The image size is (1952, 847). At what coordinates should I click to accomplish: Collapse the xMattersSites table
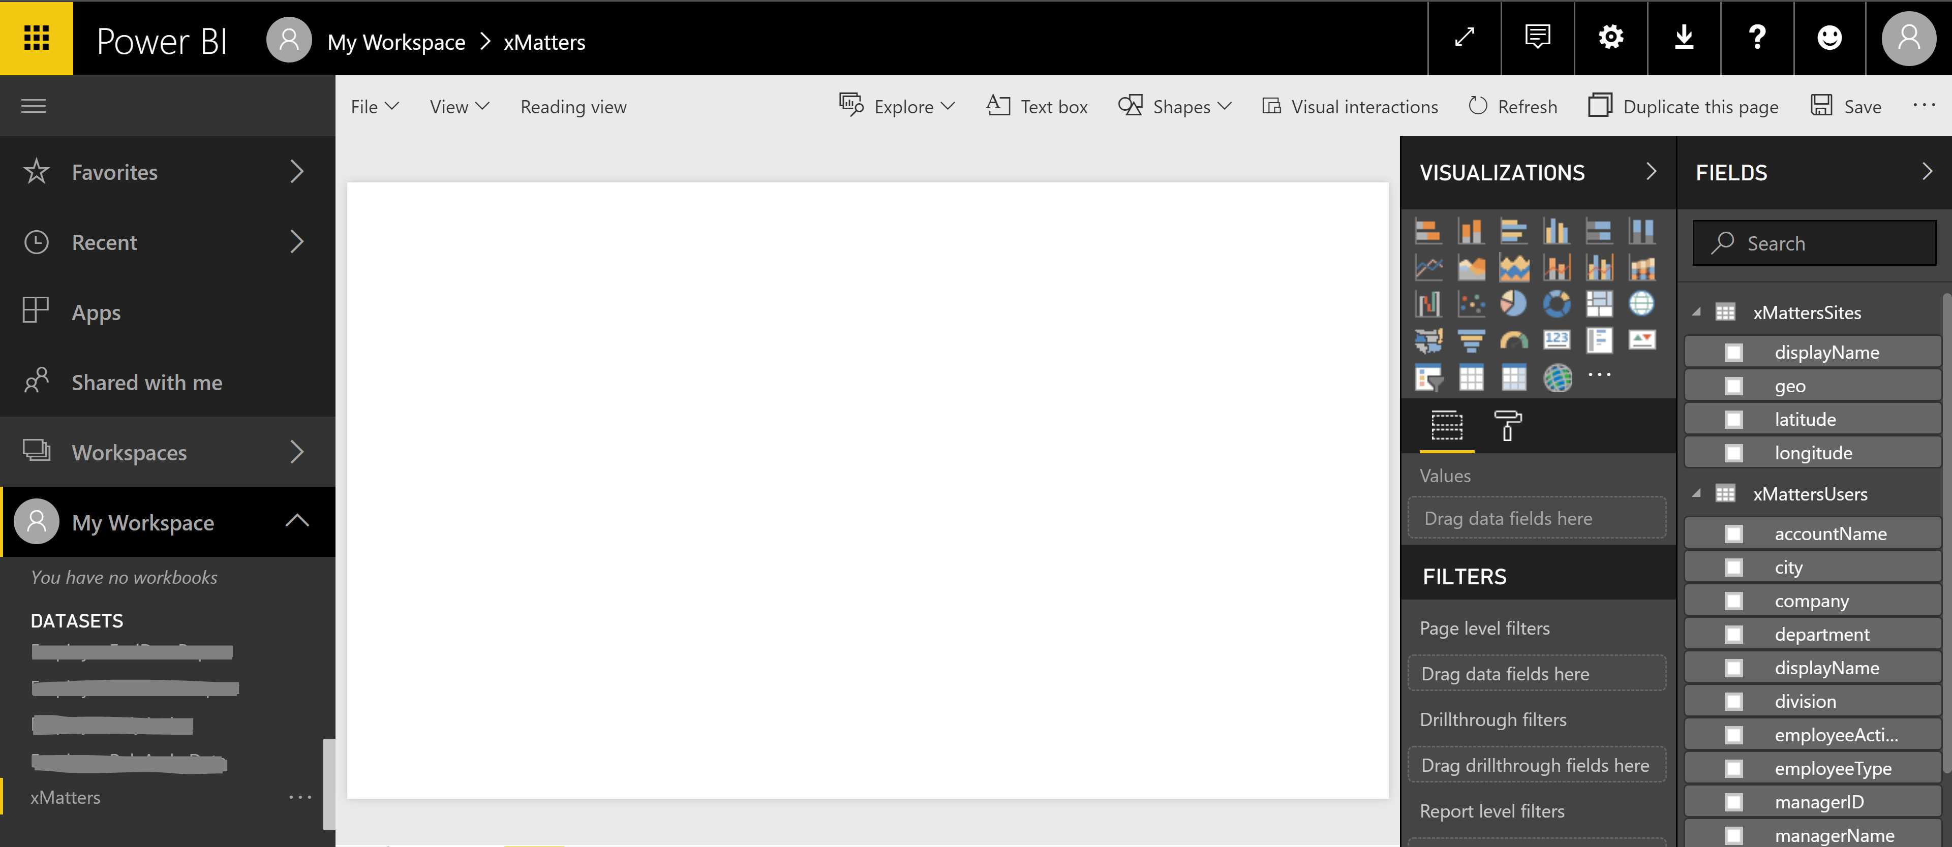point(1697,312)
